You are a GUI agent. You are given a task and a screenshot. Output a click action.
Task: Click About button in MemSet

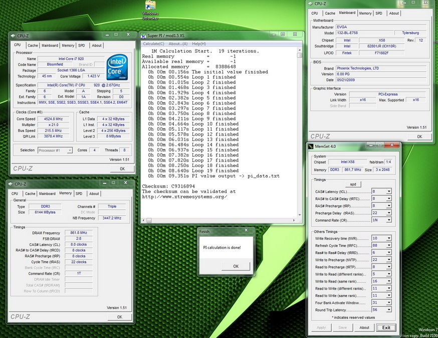364,327
